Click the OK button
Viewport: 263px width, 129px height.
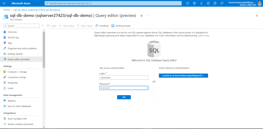124,97
